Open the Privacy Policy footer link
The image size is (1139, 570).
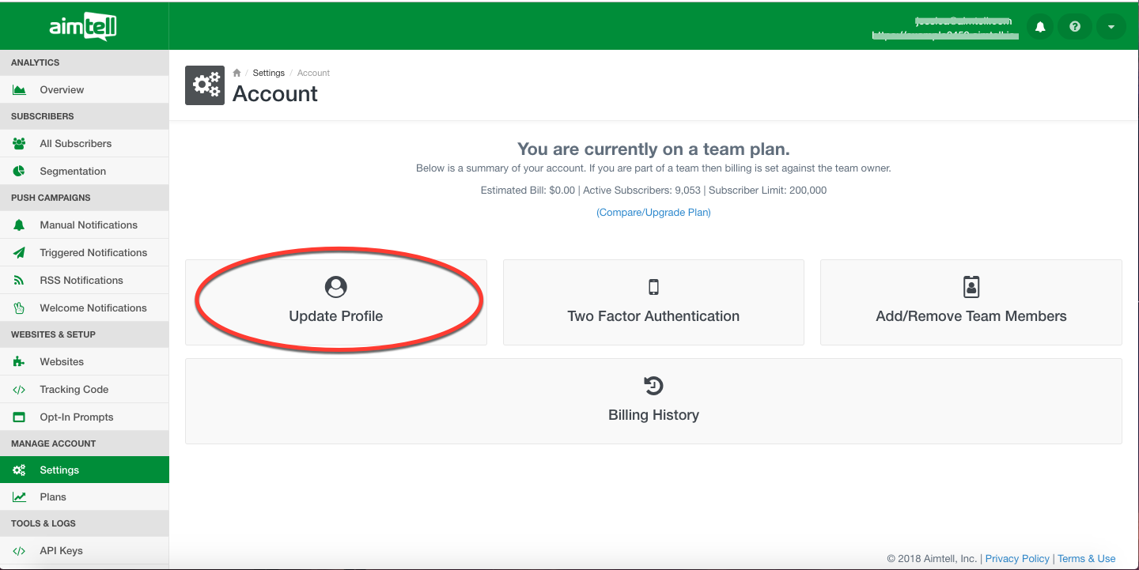1017,559
